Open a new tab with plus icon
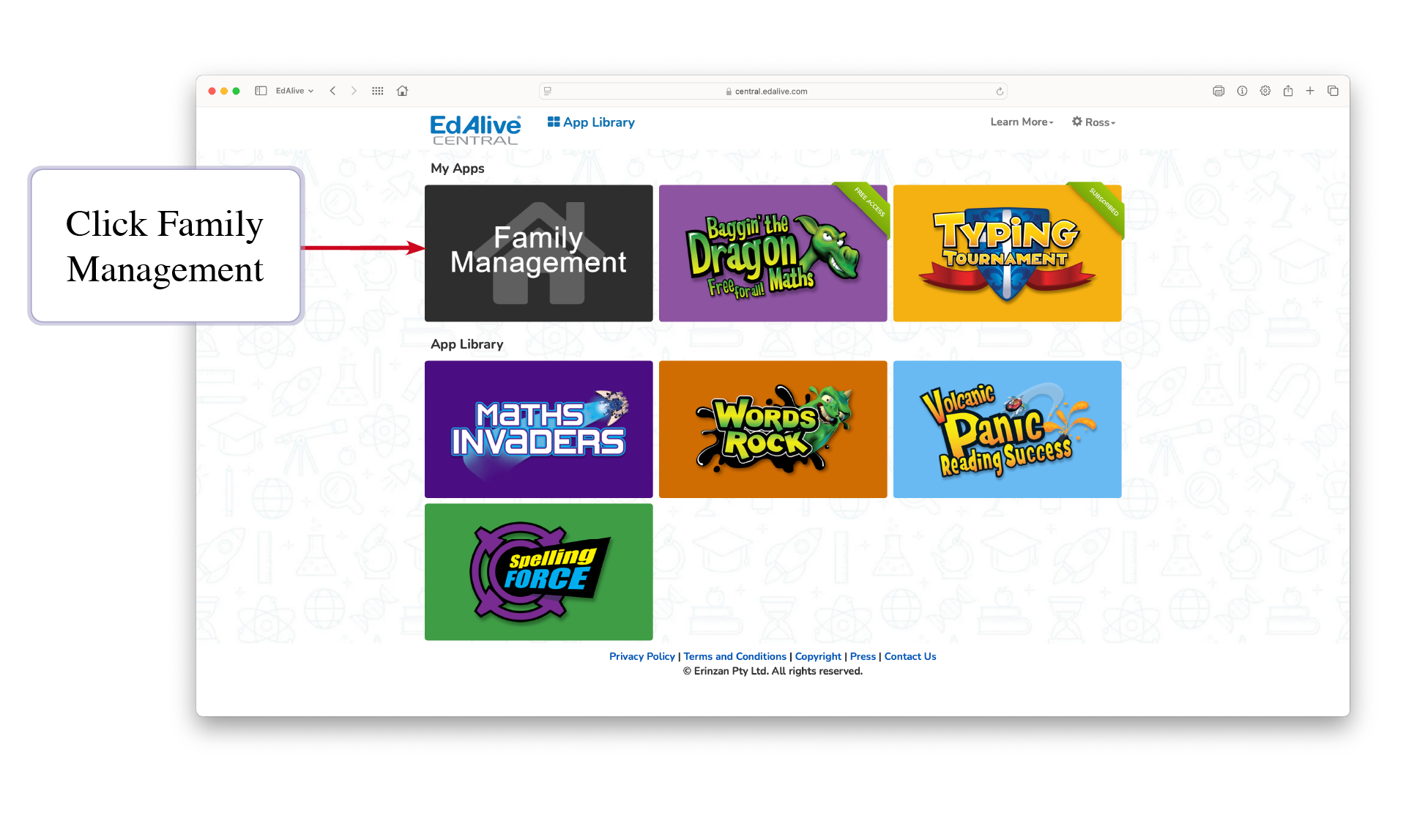The image size is (1406, 813). (1310, 91)
